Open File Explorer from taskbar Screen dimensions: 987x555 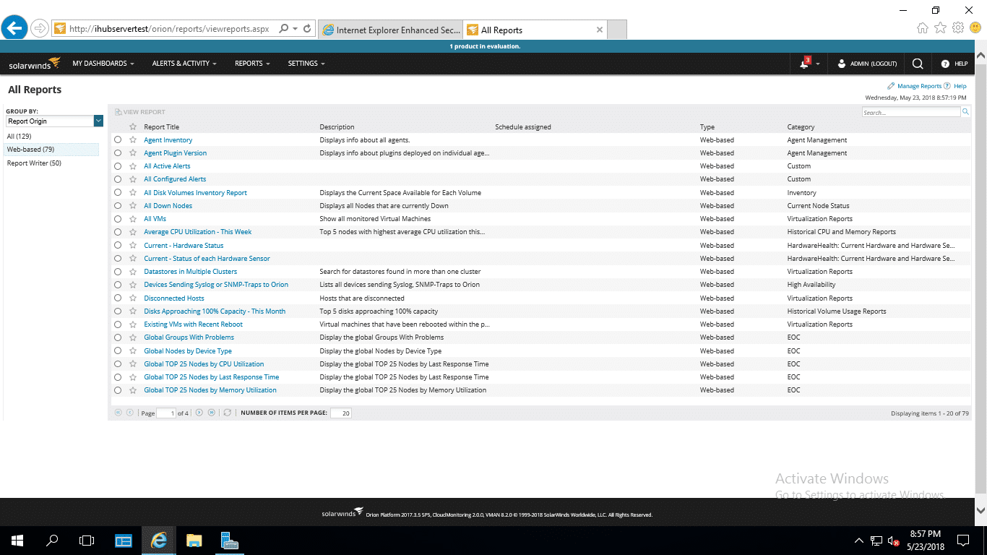194,541
